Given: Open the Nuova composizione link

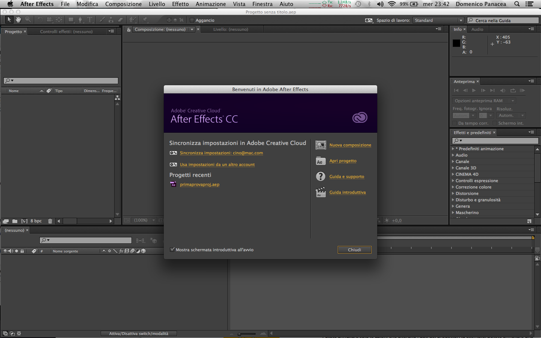Looking at the screenshot, I should coord(350,145).
